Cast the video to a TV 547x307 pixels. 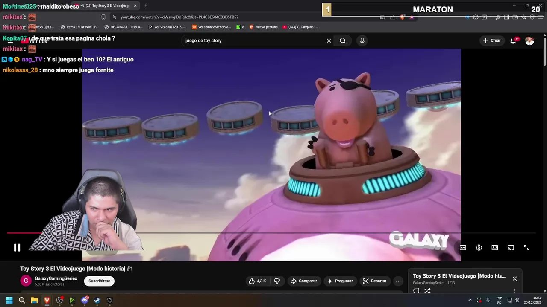(511, 248)
